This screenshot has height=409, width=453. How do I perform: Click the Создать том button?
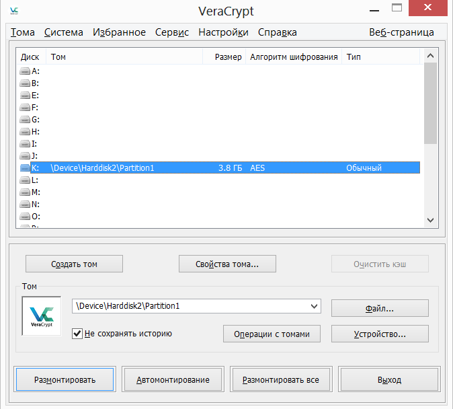(x=74, y=264)
